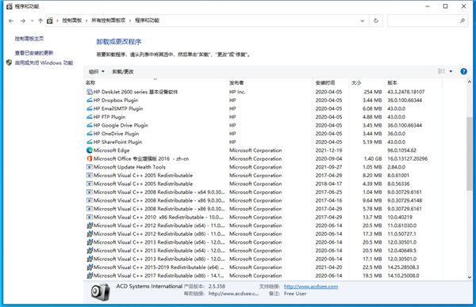
Task: Click the HP FTP Plugin icon
Action: (90, 117)
